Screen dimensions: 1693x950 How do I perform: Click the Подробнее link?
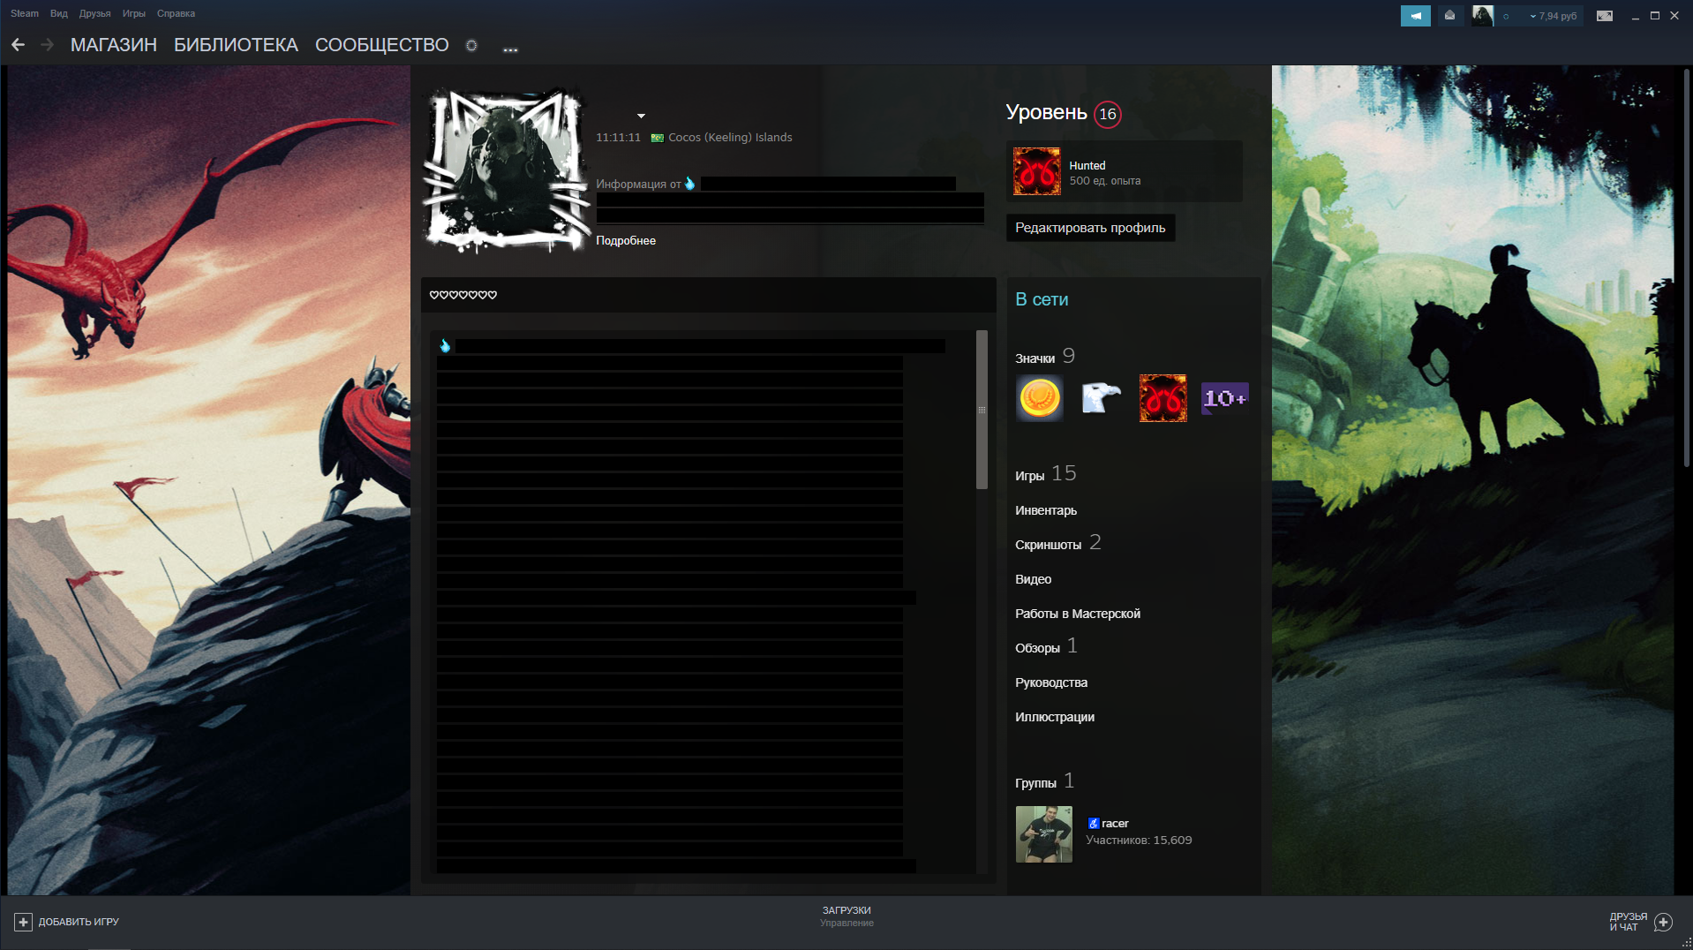click(626, 240)
